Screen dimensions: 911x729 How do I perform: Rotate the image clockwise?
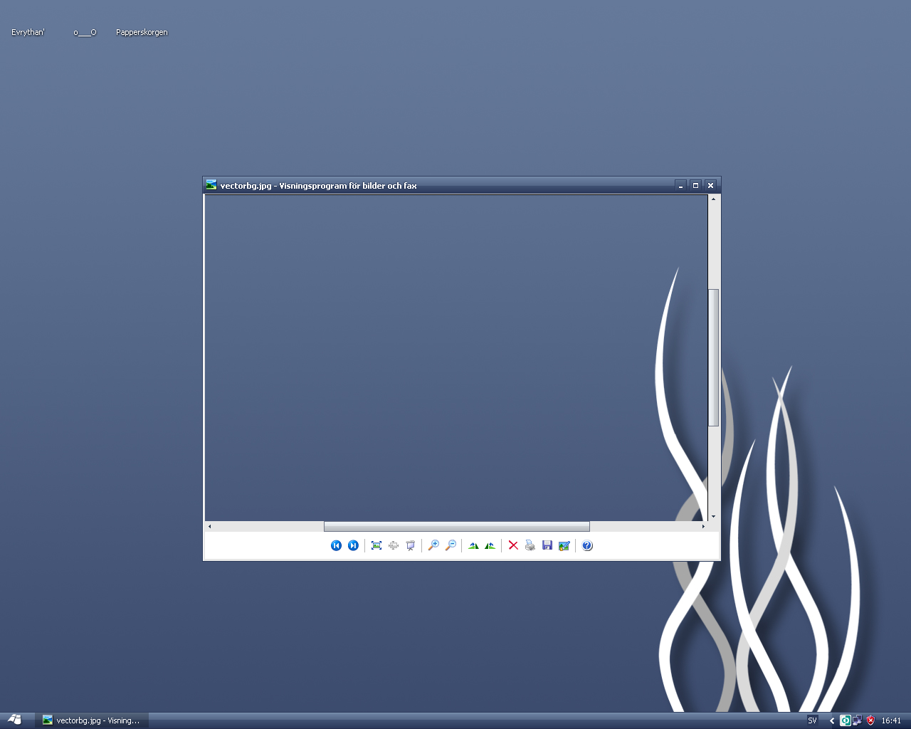tap(473, 545)
